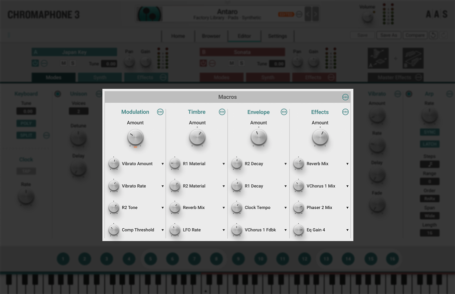
Task: Open the Timbre macro options menu
Action: click(x=222, y=112)
